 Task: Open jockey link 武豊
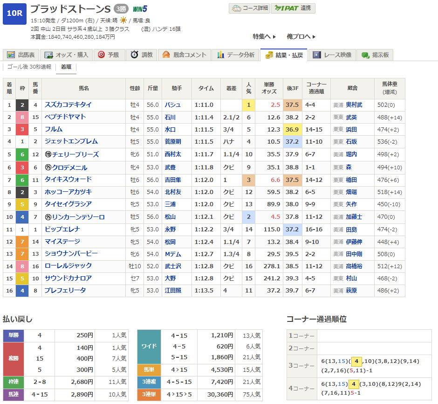pos(171,167)
